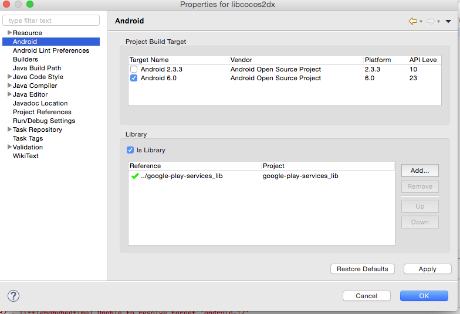Click green checkmark beside google-play-services_lib reference
The height and width of the screenshot is (314, 460).
click(x=135, y=176)
